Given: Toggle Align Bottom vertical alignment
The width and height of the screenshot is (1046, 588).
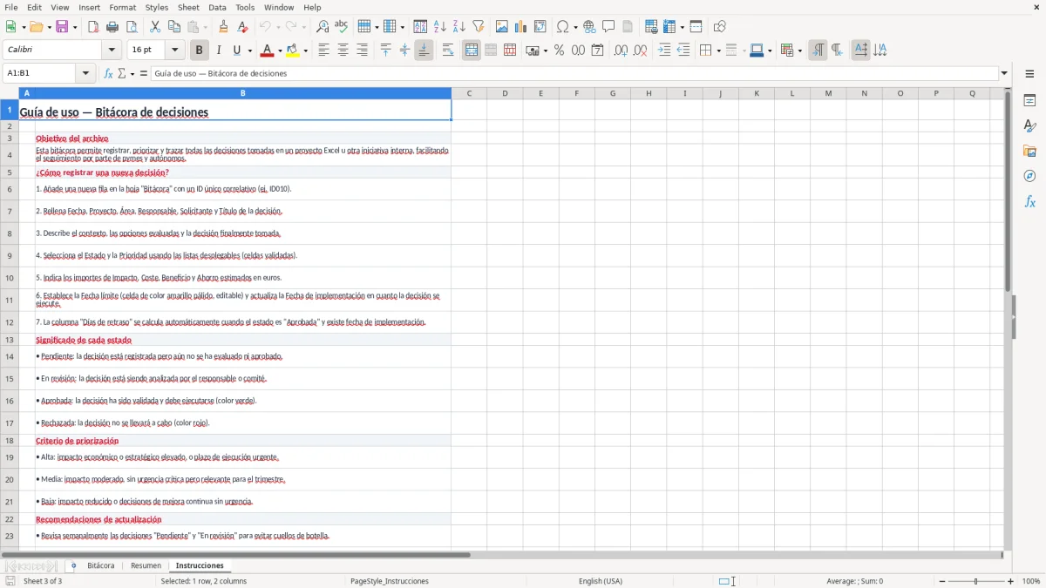Looking at the screenshot, I should [x=424, y=51].
